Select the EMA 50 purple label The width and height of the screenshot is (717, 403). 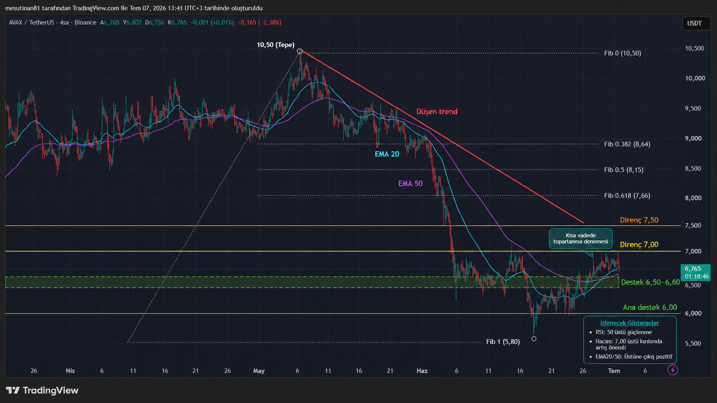(410, 183)
